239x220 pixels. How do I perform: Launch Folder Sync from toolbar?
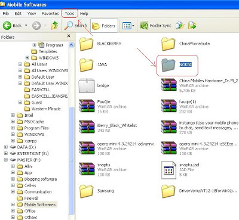pyautogui.click(x=155, y=26)
